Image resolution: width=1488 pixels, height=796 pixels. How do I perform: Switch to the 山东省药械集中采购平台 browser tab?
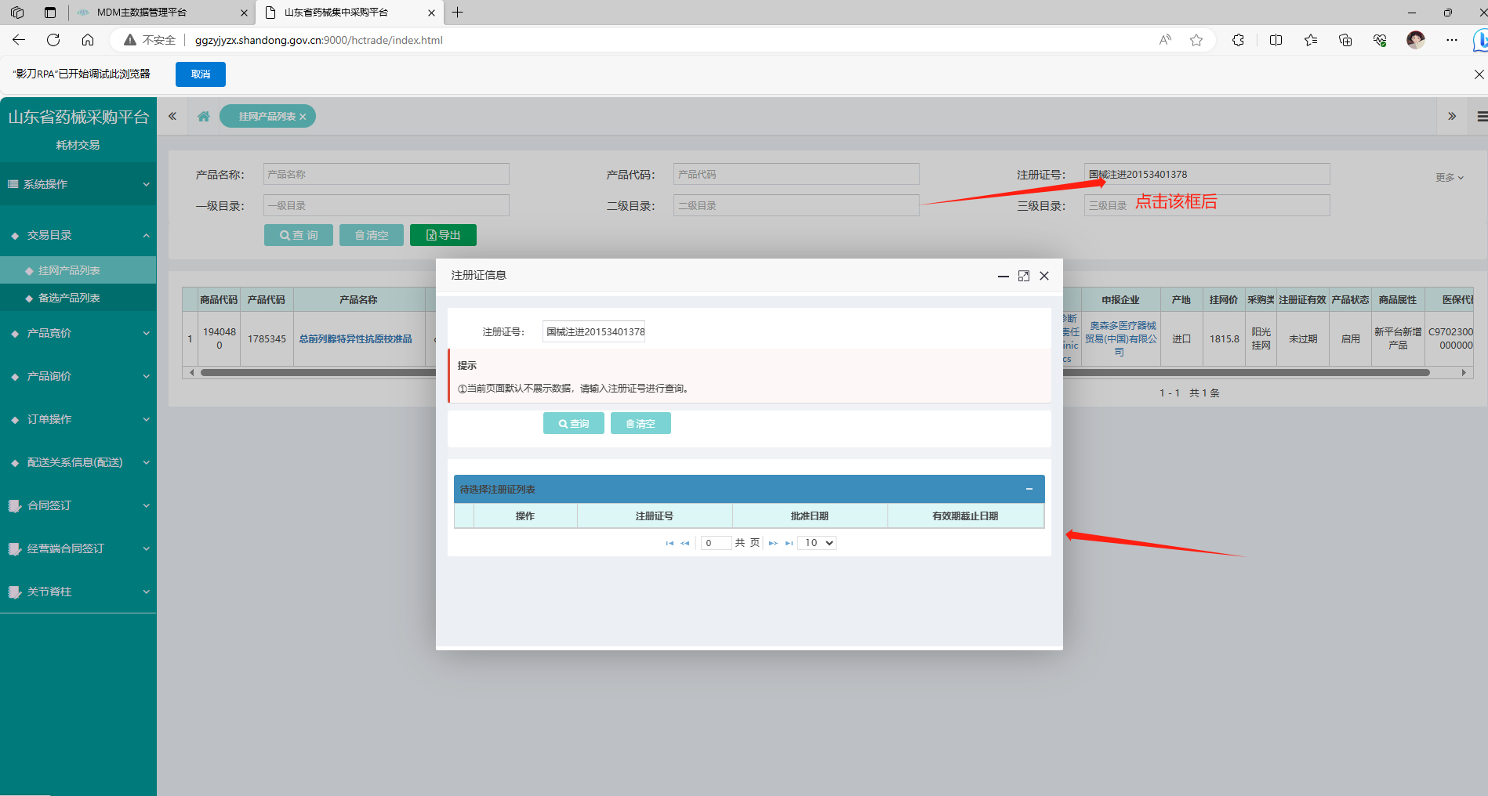tap(349, 13)
